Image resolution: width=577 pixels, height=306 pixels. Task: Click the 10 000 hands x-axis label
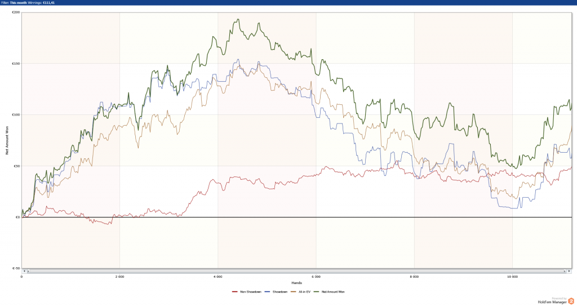coord(512,277)
